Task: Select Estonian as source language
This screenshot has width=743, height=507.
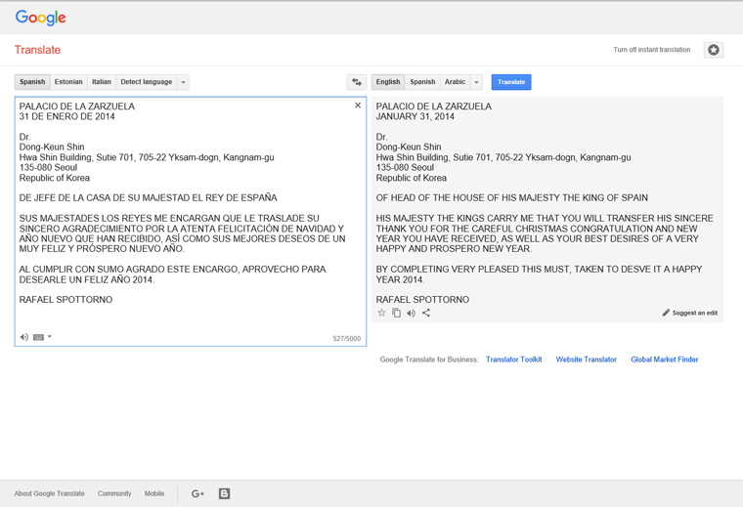Action: 68,82
